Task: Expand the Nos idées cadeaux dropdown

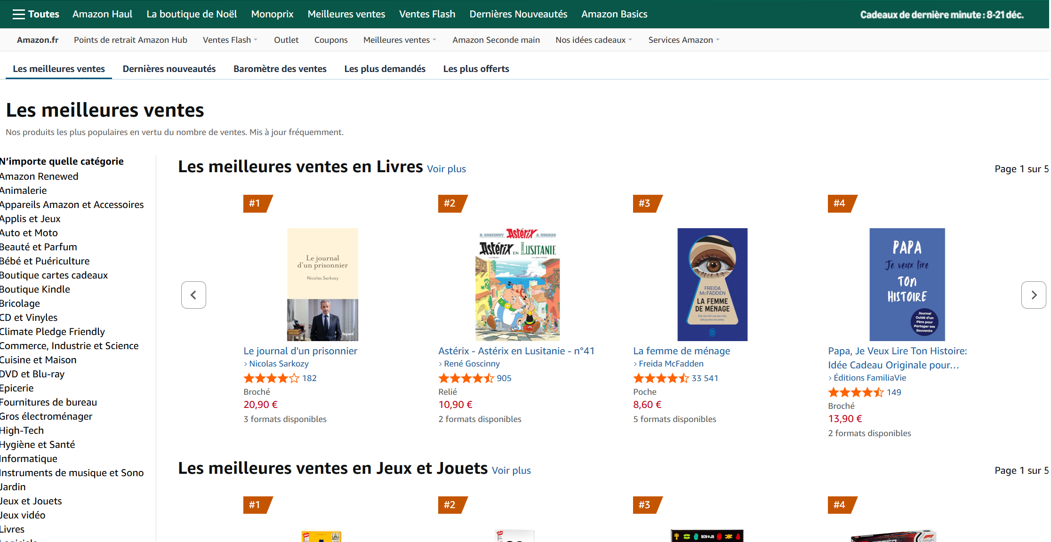Action: [x=594, y=40]
